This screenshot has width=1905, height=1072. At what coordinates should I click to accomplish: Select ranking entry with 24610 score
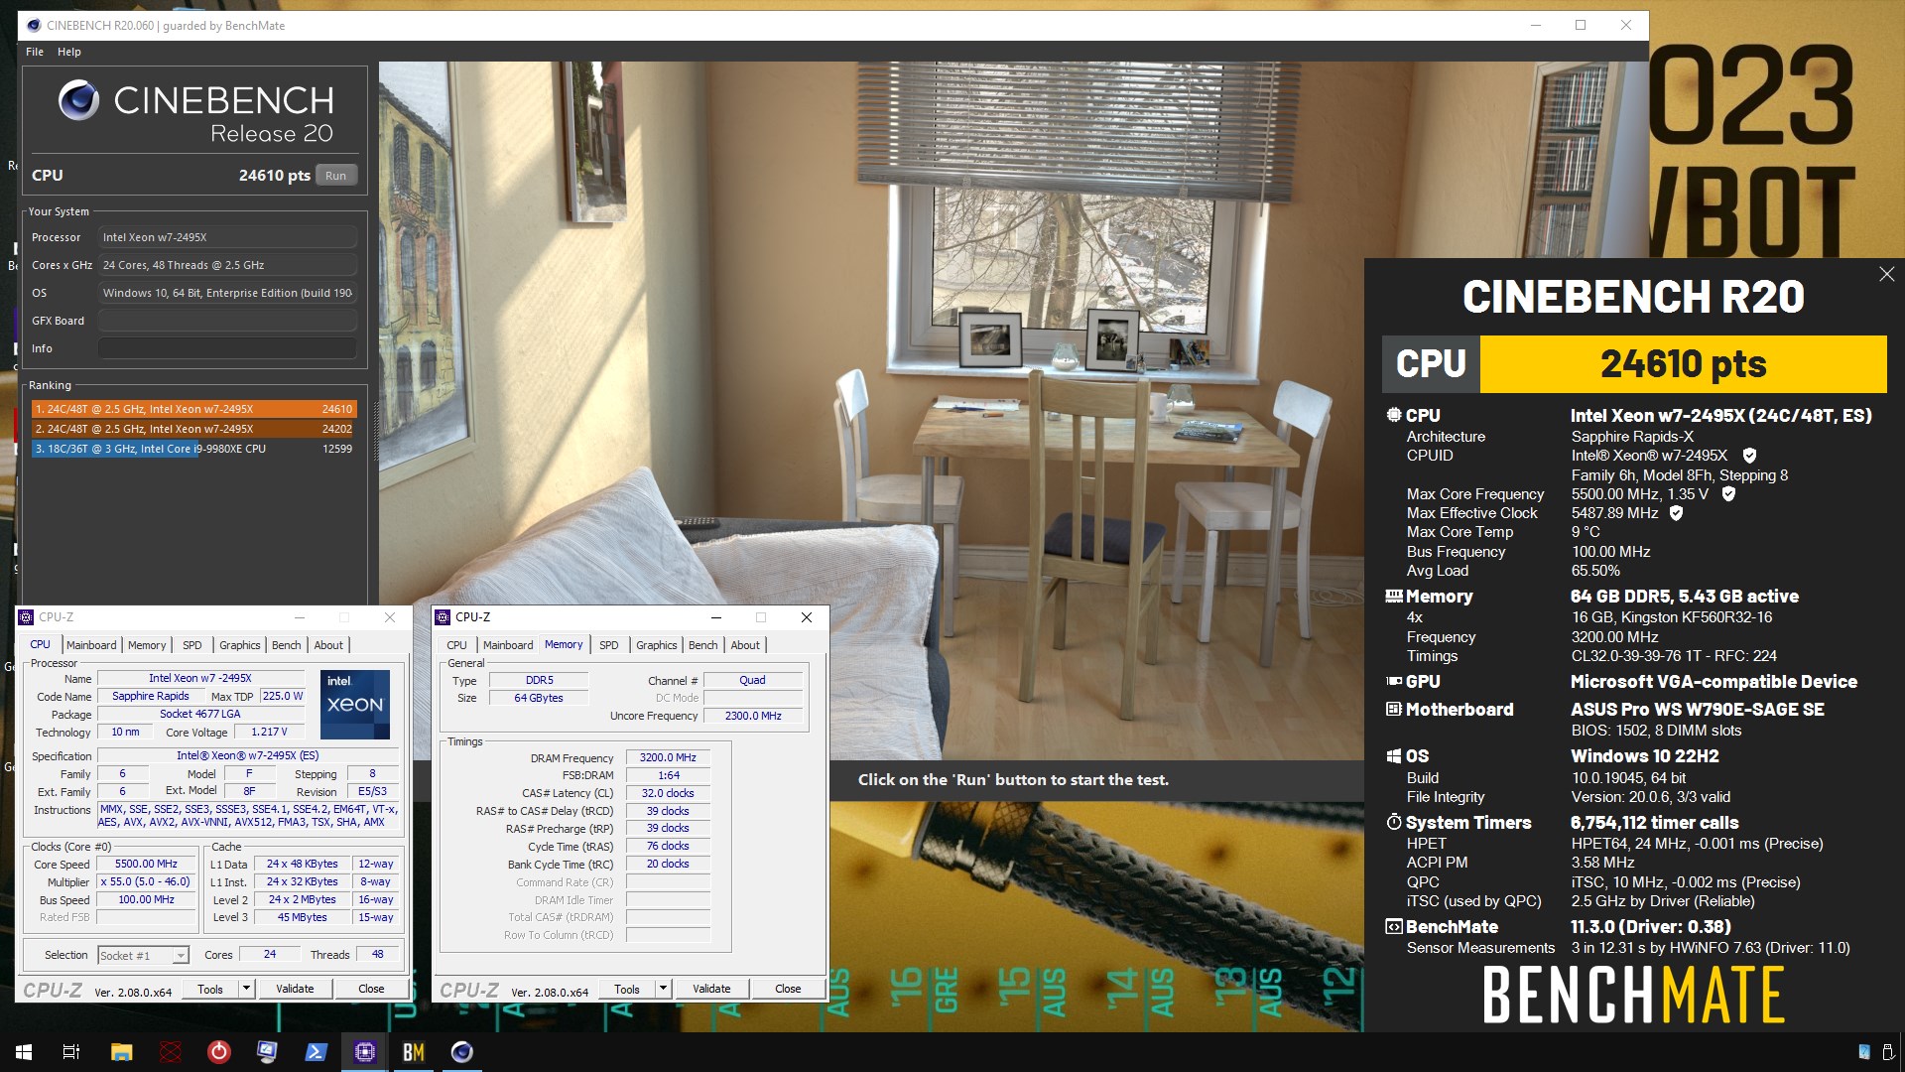[193, 409]
